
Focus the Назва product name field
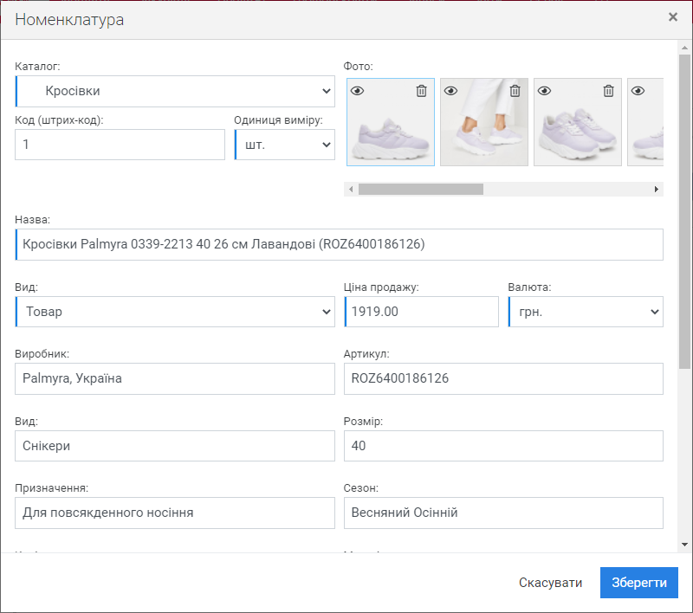point(339,245)
